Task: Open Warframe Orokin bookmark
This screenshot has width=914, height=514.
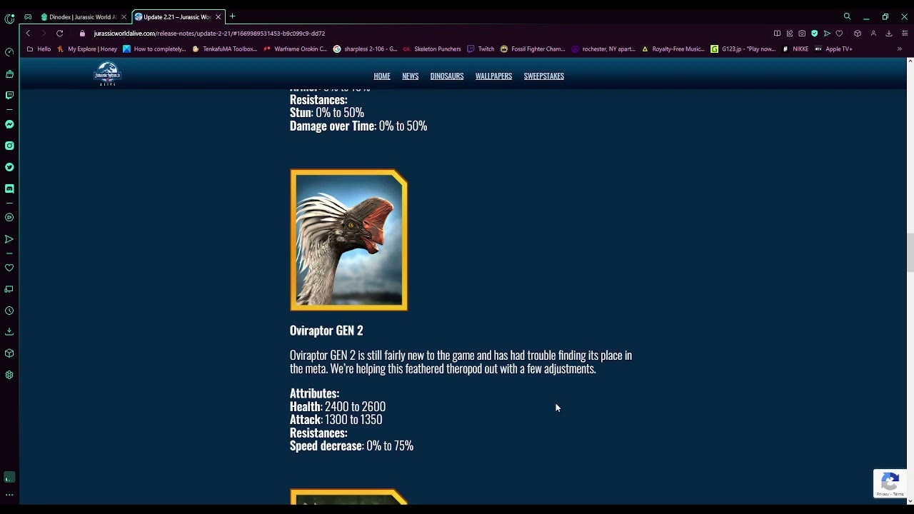Action: click(296, 49)
